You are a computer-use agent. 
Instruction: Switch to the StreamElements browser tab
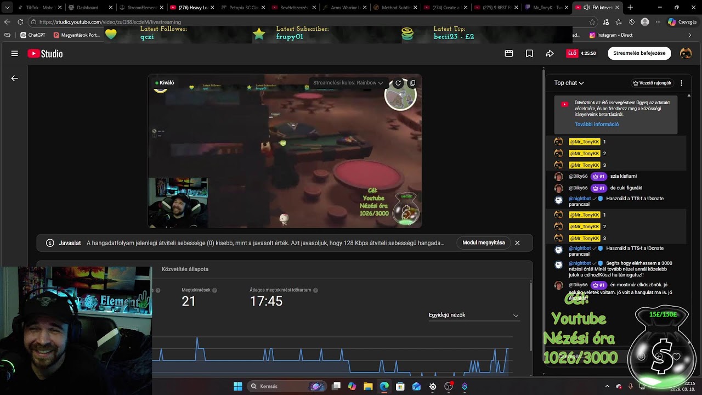click(141, 8)
